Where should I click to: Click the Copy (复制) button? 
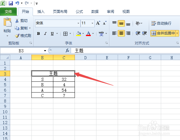(x=21, y=28)
